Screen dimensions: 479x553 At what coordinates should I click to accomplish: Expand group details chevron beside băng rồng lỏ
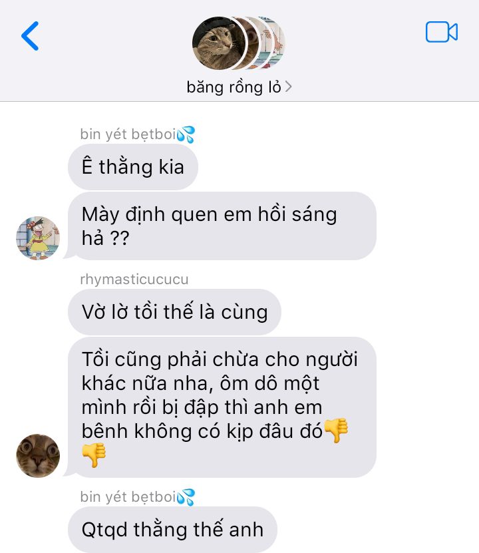click(x=288, y=87)
